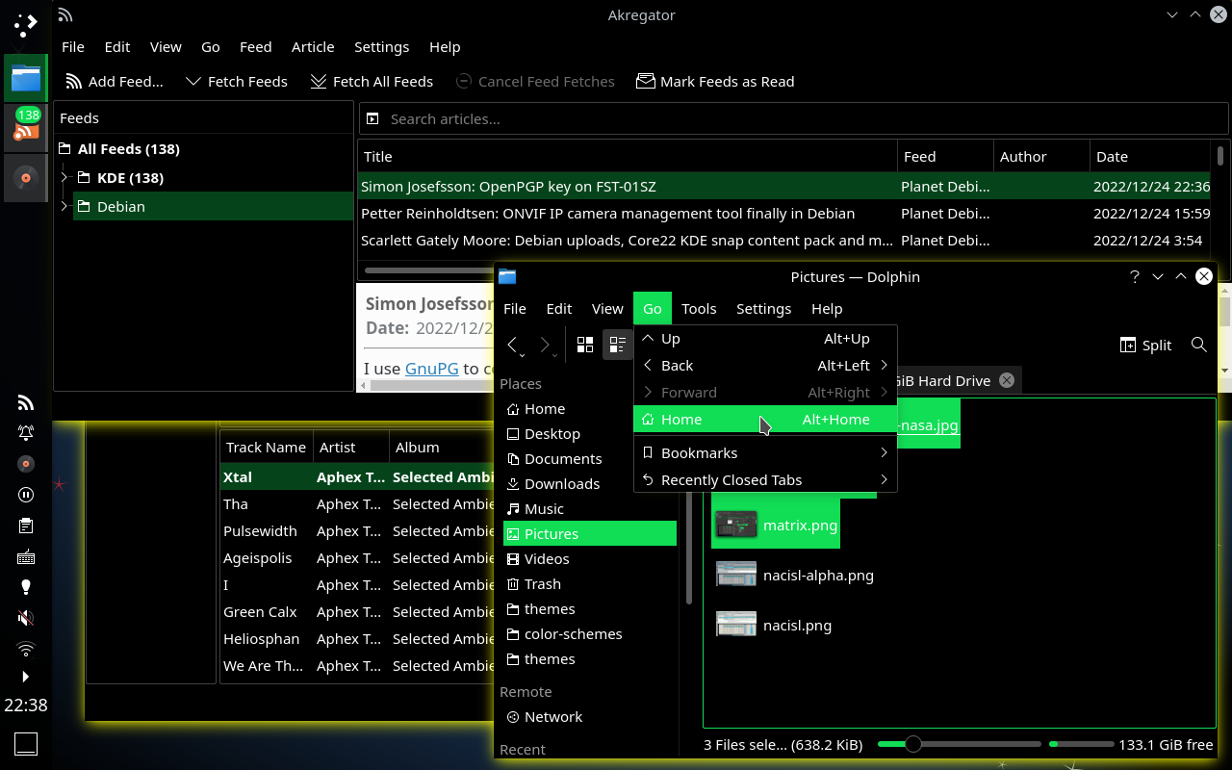Choose Home in the Go menu
The height and width of the screenshot is (770, 1232).
click(x=765, y=420)
